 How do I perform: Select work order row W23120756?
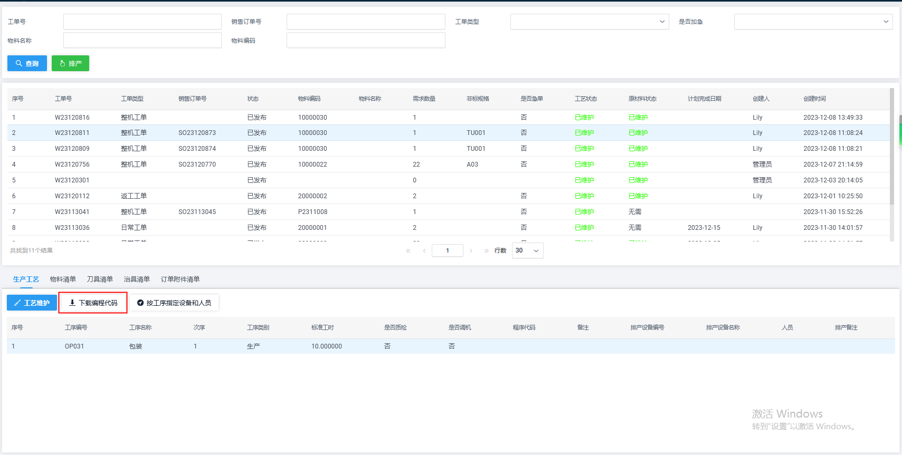click(x=72, y=164)
